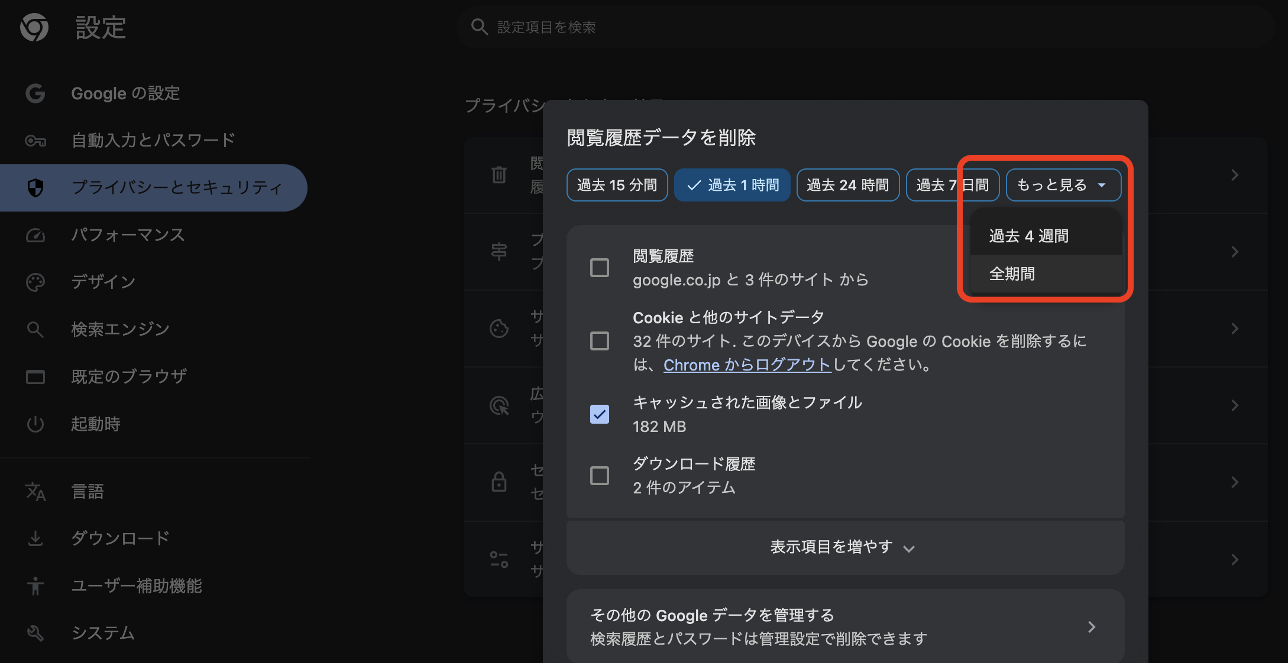Select the performance speedometer icon in sidebar
1288x663 pixels.
point(35,235)
